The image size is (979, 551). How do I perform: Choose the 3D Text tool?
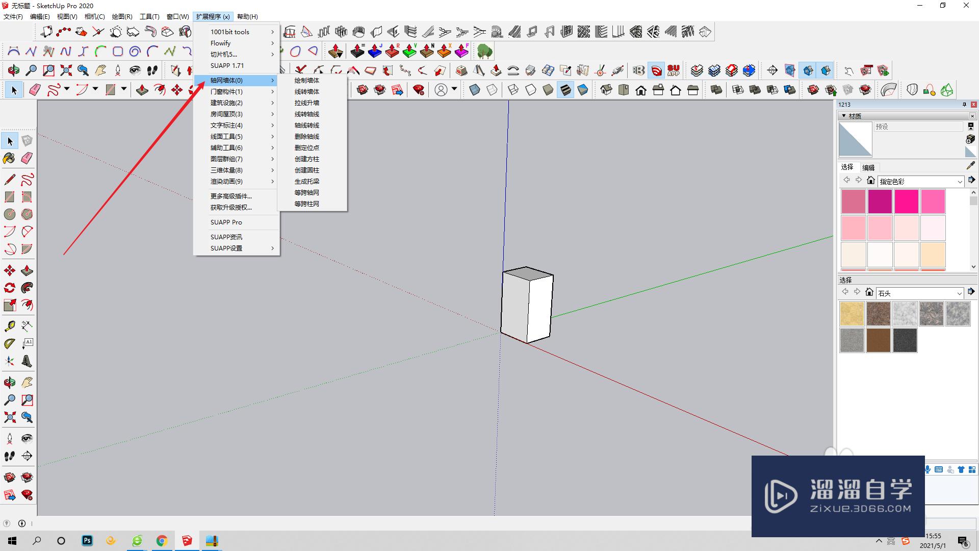[27, 361]
